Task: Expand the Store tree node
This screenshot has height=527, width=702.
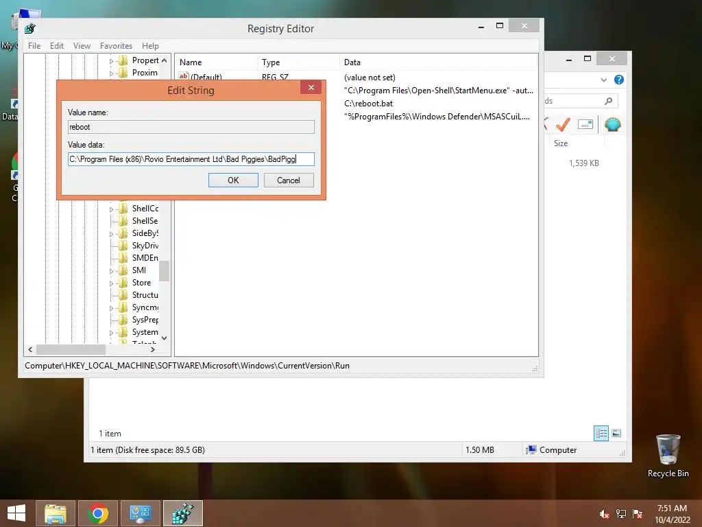Action: point(111,283)
